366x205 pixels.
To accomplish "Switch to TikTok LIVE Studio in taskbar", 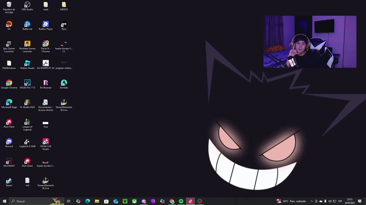I will coord(190,201).
